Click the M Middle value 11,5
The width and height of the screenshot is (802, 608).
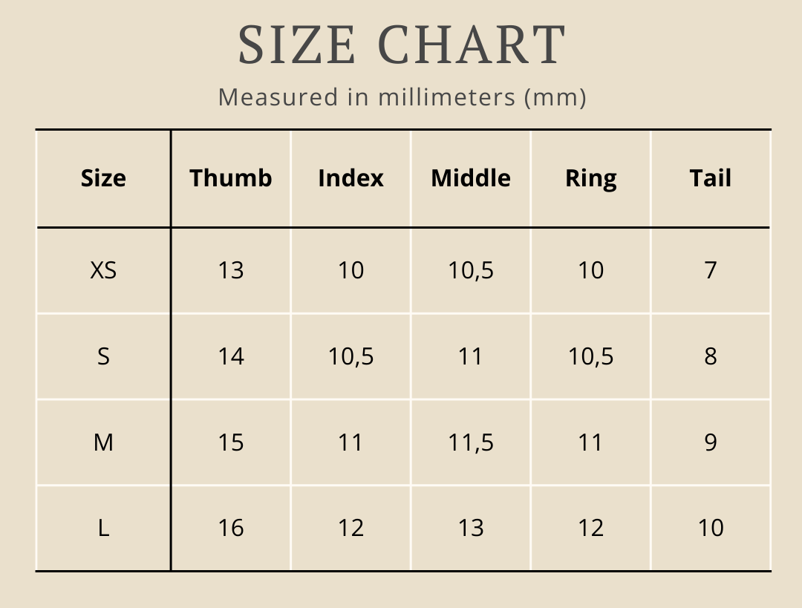tap(471, 442)
